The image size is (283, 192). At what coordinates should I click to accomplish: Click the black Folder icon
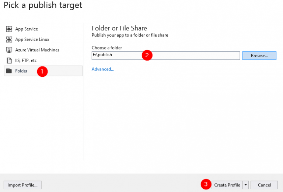[x=9, y=71]
